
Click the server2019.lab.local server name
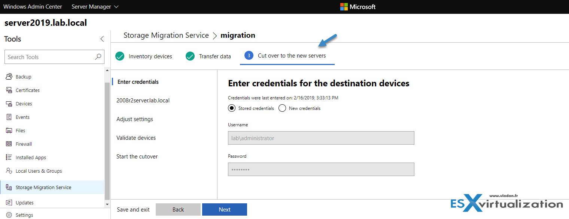click(46, 23)
